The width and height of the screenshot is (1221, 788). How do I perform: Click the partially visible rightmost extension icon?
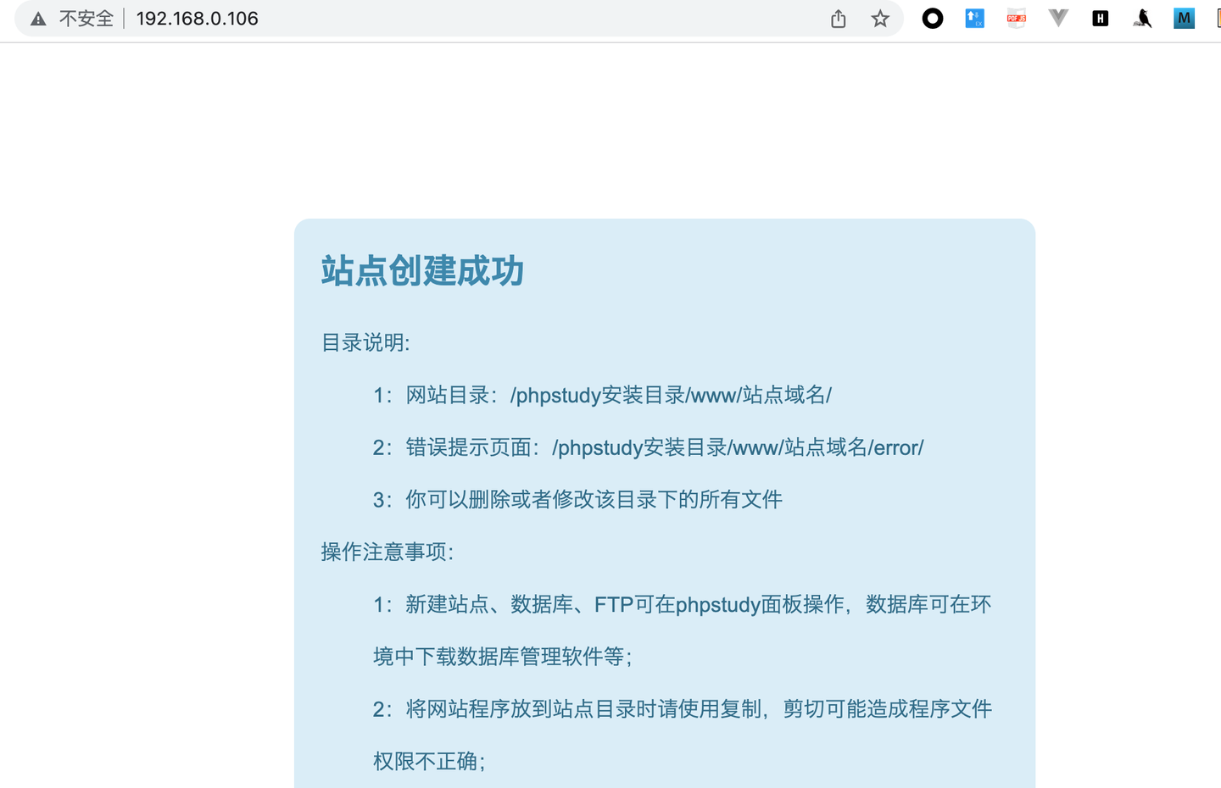click(1218, 18)
